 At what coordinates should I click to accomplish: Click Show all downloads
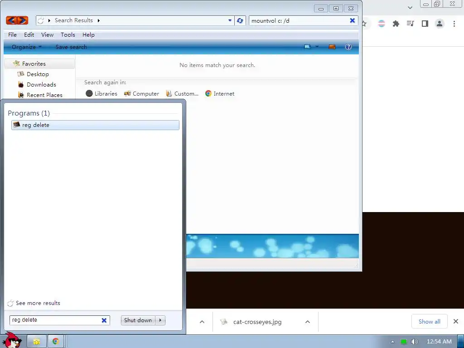(x=430, y=321)
